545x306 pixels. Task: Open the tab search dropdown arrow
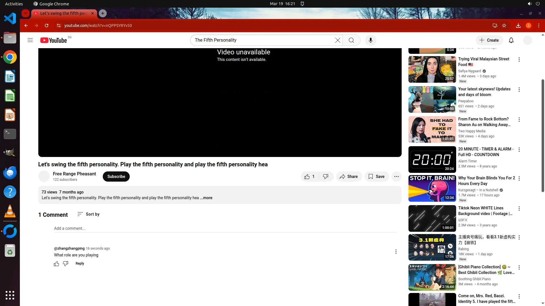(x=26, y=13)
